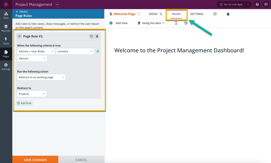Viewport: 271px width, 163px height.
Task: Open the user account icon
Action: pos(266,4)
